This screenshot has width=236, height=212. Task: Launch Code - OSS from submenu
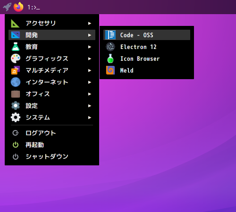coord(147,35)
